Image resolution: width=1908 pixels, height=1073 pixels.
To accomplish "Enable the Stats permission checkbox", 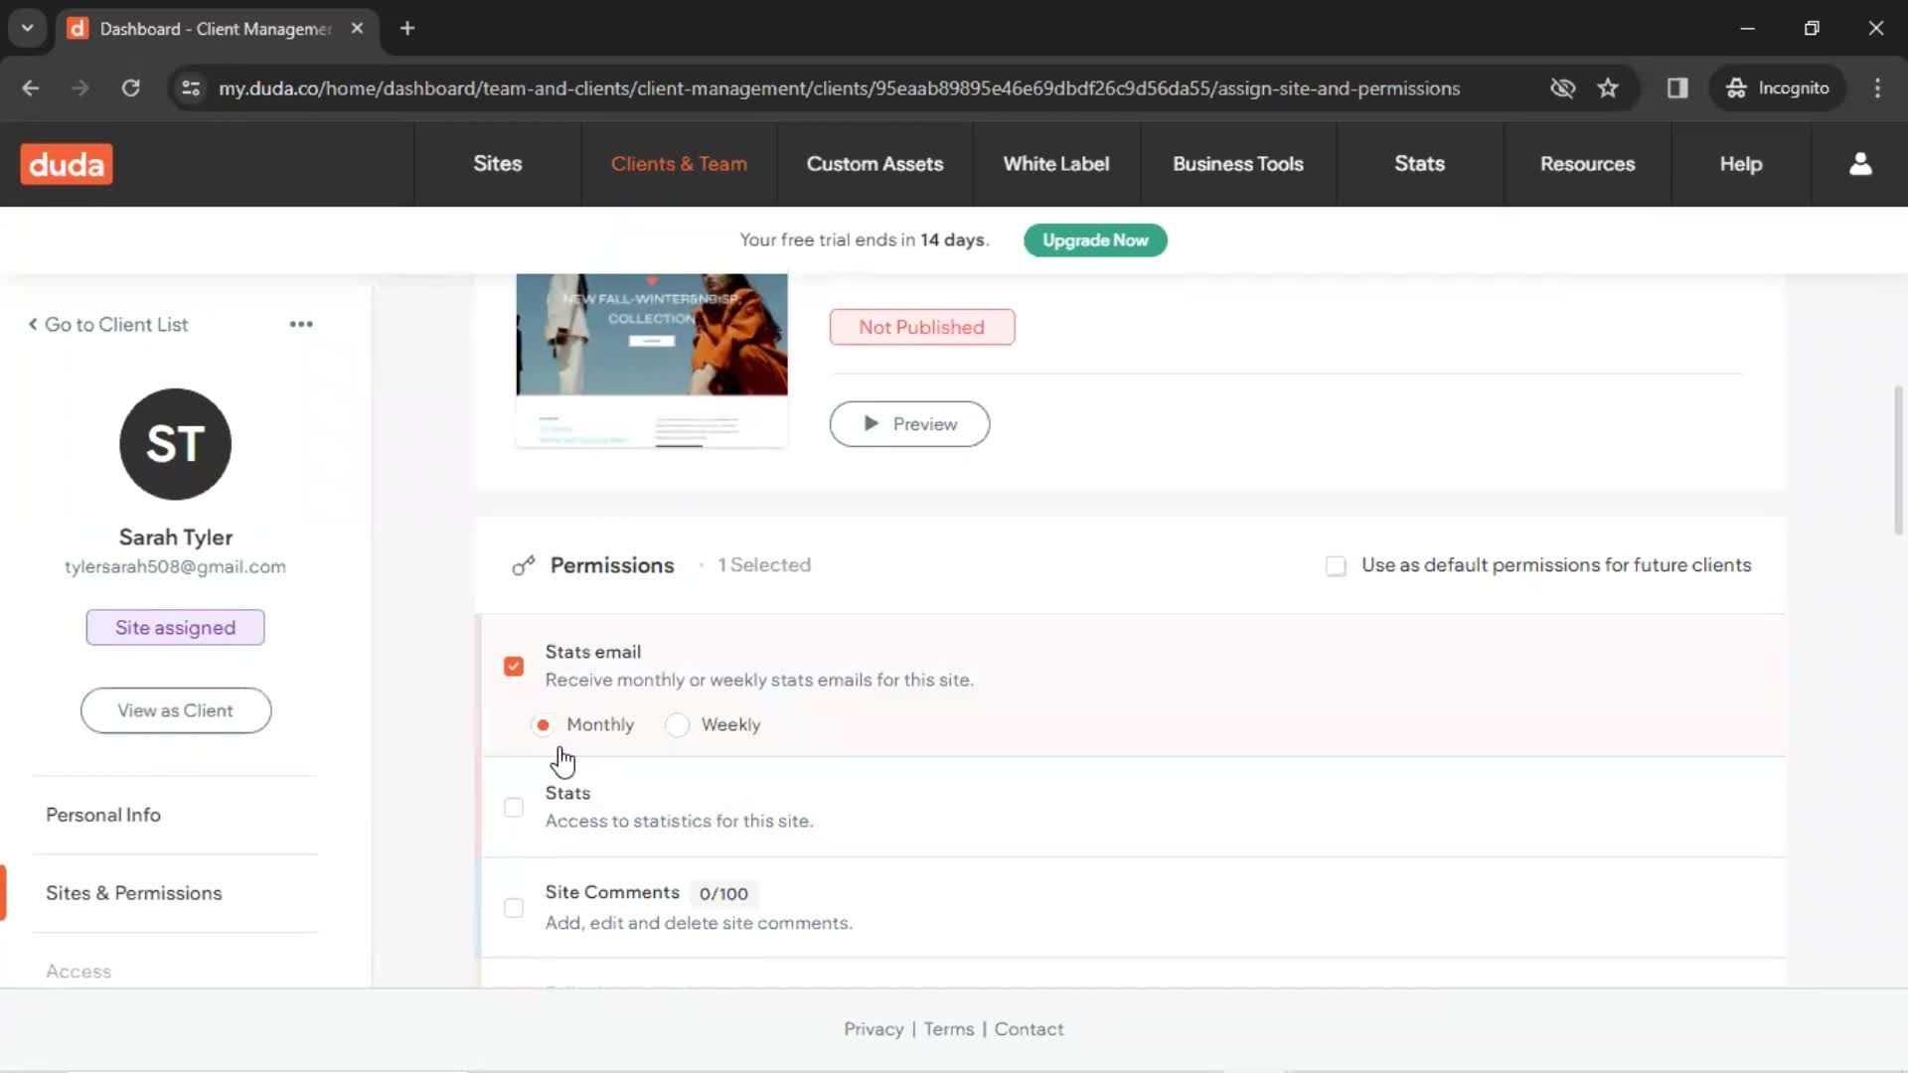I will pyautogui.click(x=514, y=808).
